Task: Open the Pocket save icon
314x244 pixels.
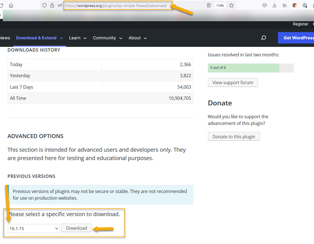Action: pos(264,5)
